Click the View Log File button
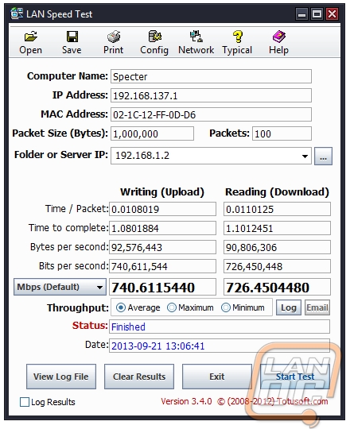The height and width of the screenshot is (429, 350). pyautogui.click(x=61, y=377)
